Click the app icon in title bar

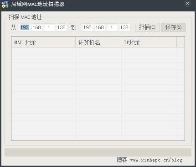tap(5, 4)
